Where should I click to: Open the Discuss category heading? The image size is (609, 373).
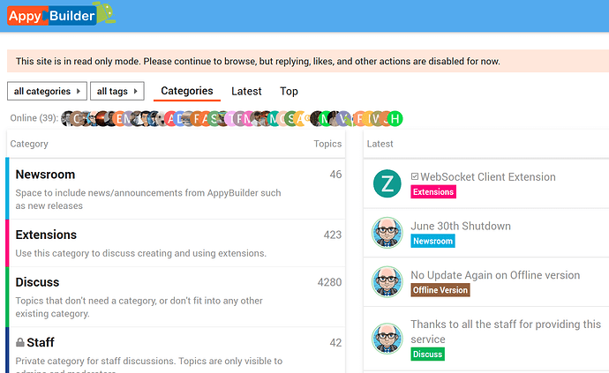(x=37, y=282)
